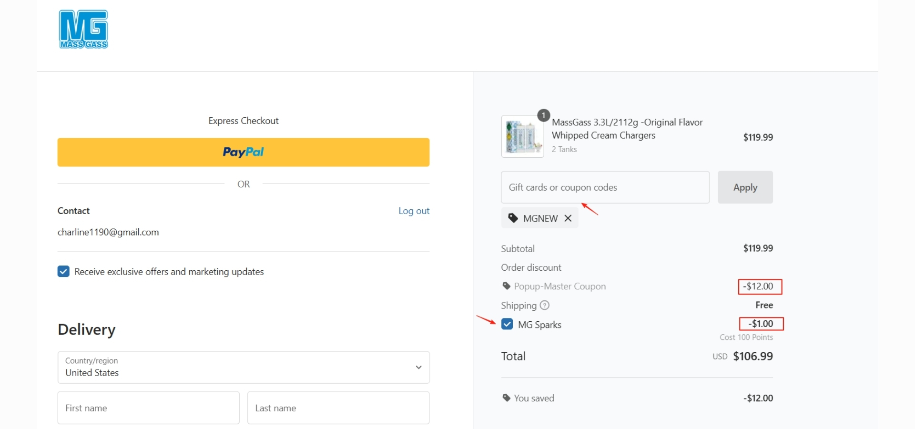Click the You saved tag icon
The image size is (915, 429).
tap(506, 398)
